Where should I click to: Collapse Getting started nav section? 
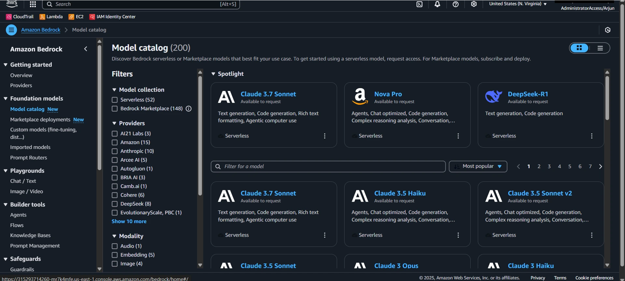pos(6,65)
